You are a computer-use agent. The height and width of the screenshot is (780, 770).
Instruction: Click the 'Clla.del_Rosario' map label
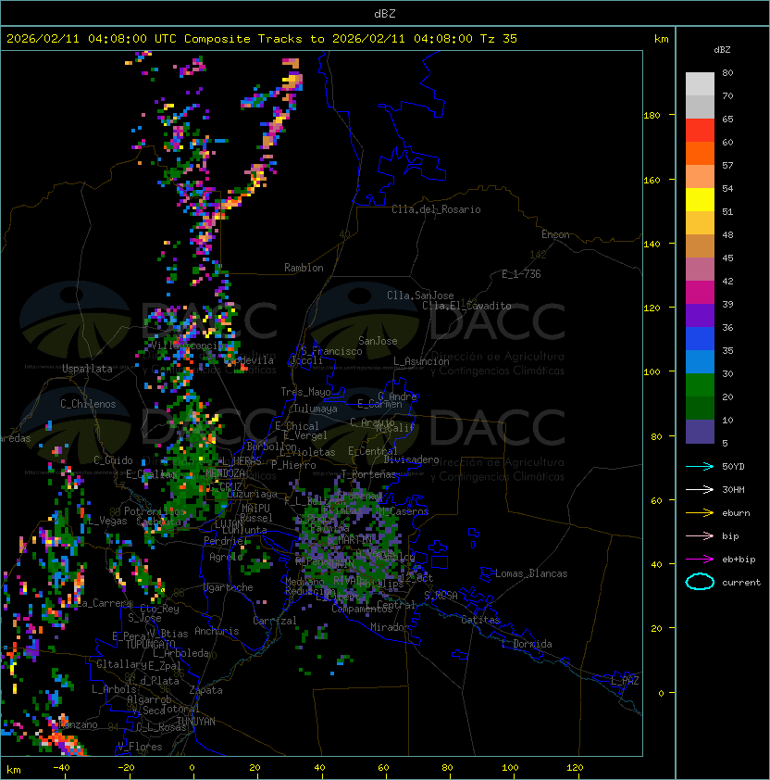coord(436,209)
